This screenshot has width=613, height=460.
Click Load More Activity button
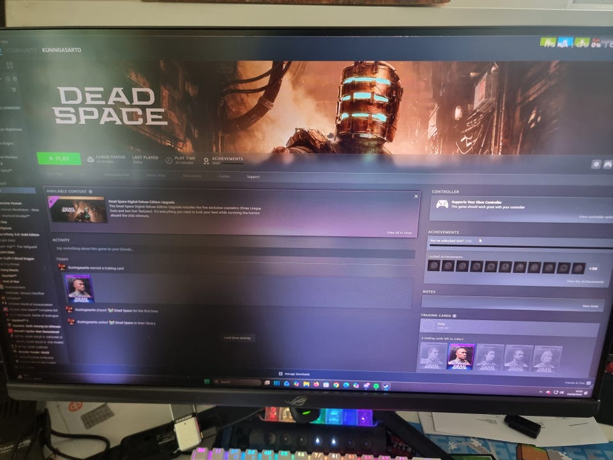coord(238,338)
